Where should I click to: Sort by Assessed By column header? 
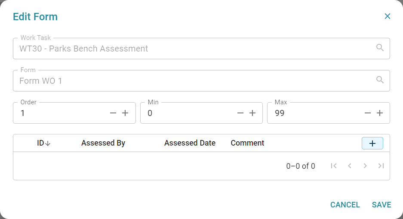tap(103, 143)
